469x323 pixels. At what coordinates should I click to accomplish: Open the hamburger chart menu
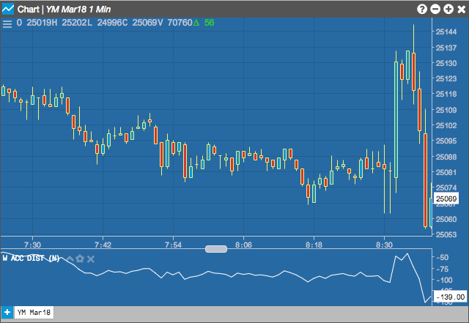pos(7,23)
